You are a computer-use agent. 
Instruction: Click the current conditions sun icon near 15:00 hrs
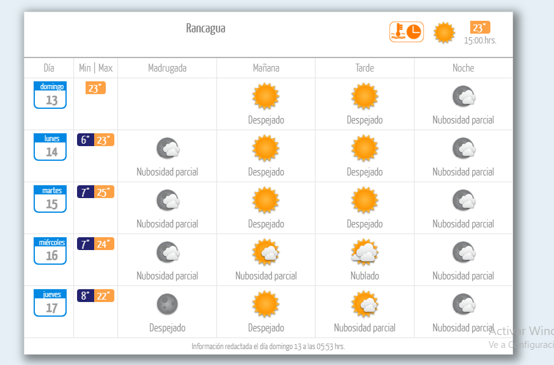[444, 33]
